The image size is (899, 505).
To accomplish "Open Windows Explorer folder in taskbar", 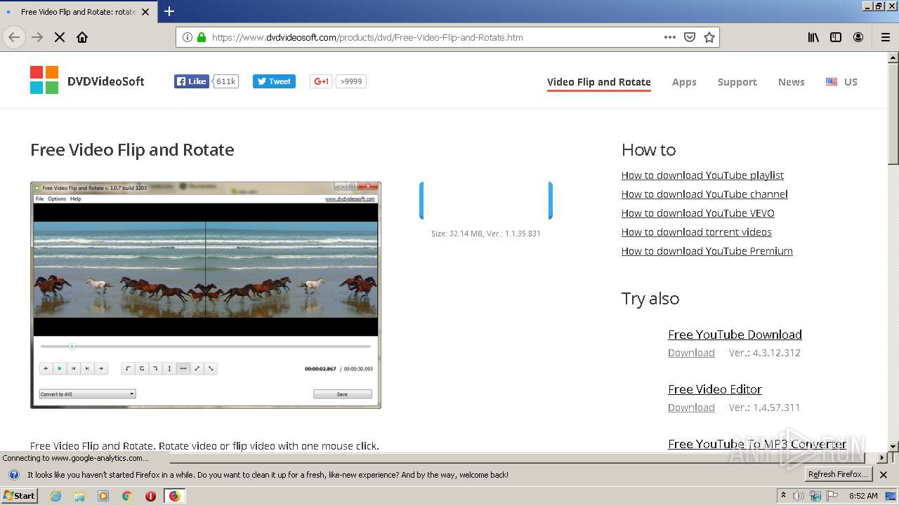I will [79, 496].
